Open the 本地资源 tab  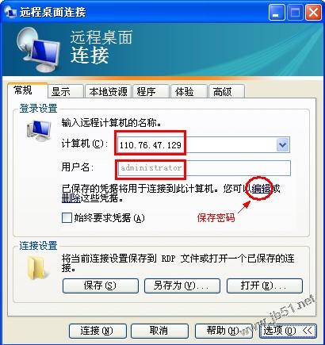pos(108,91)
